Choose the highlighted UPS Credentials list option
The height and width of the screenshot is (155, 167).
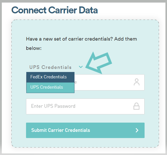pyautogui.click(x=50, y=87)
